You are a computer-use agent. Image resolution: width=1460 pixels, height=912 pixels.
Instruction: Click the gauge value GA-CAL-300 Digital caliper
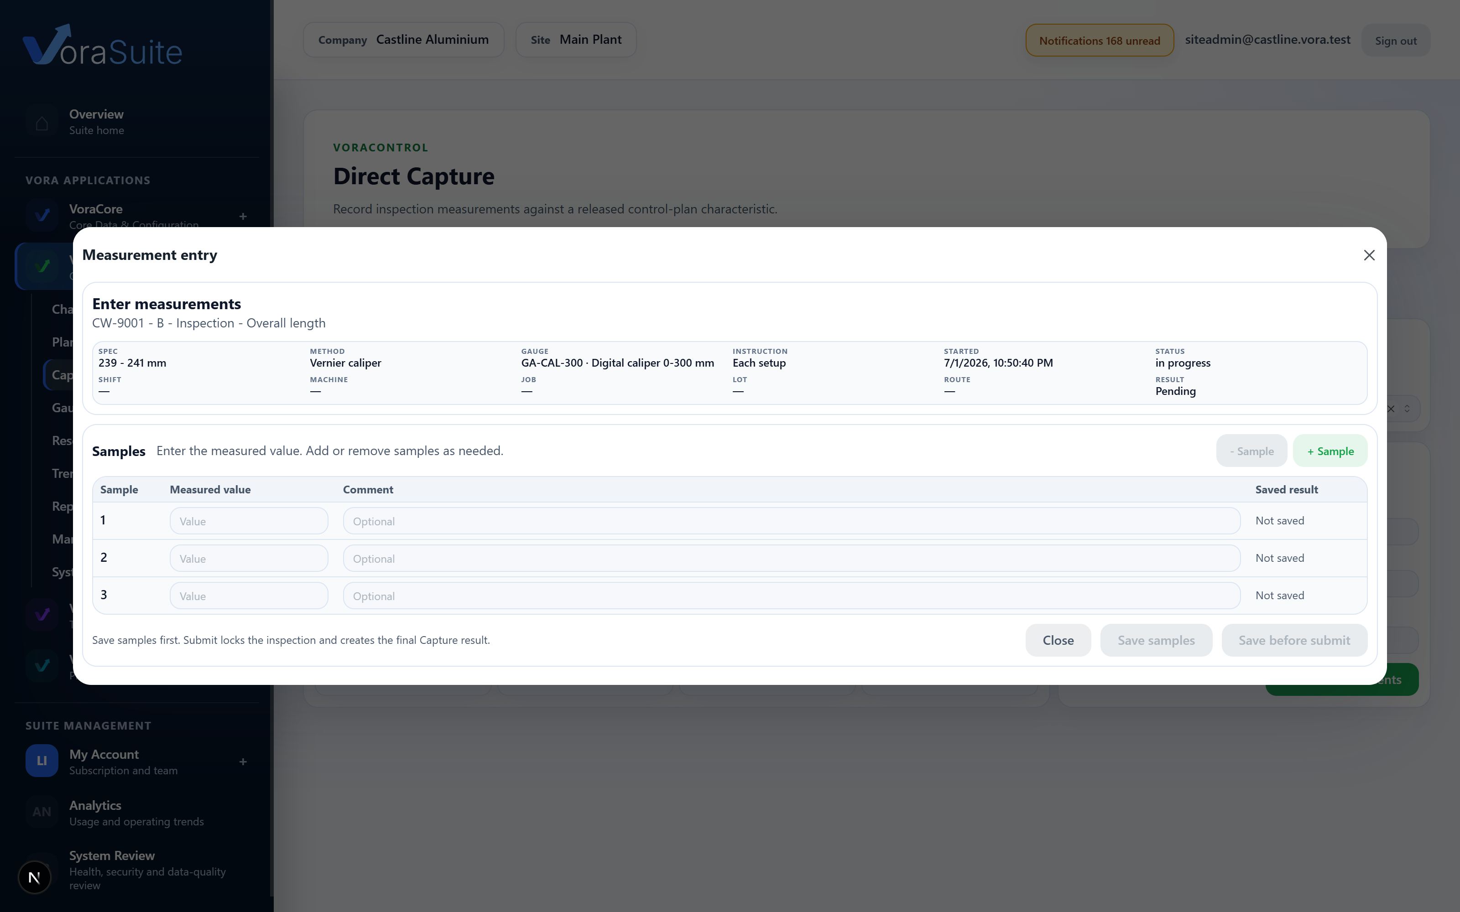click(618, 363)
